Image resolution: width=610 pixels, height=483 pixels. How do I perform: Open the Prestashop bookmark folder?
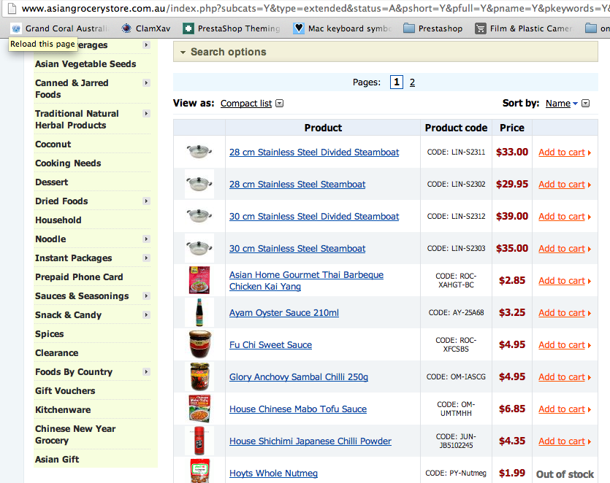coord(432,28)
